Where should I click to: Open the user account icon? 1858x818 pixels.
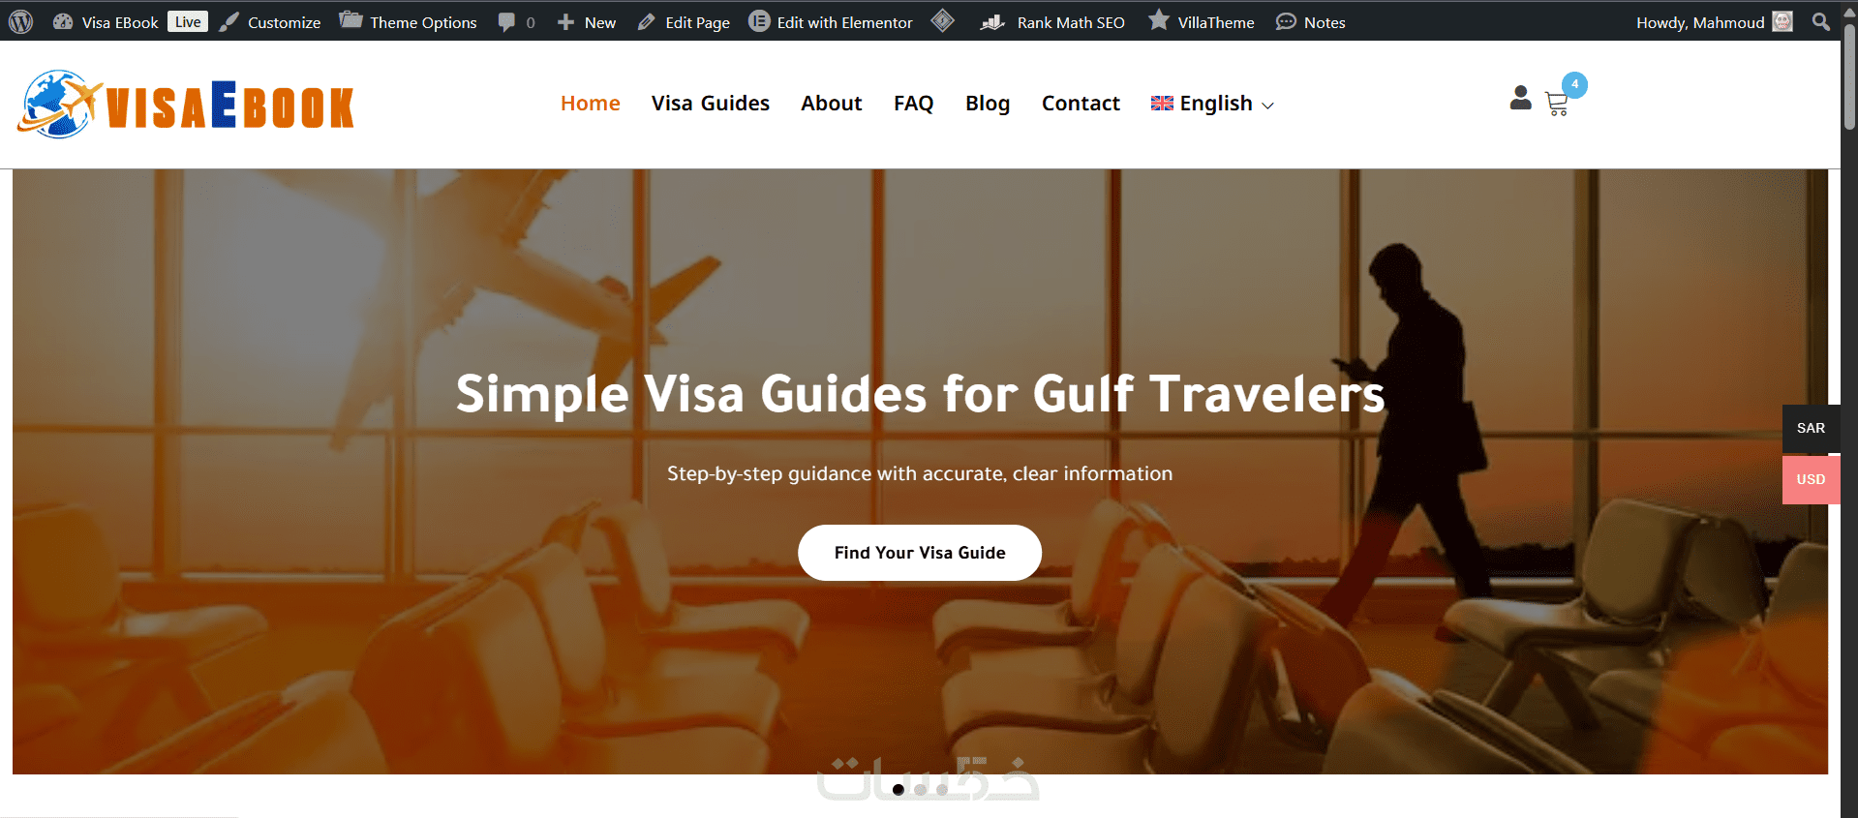point(1520,98)
